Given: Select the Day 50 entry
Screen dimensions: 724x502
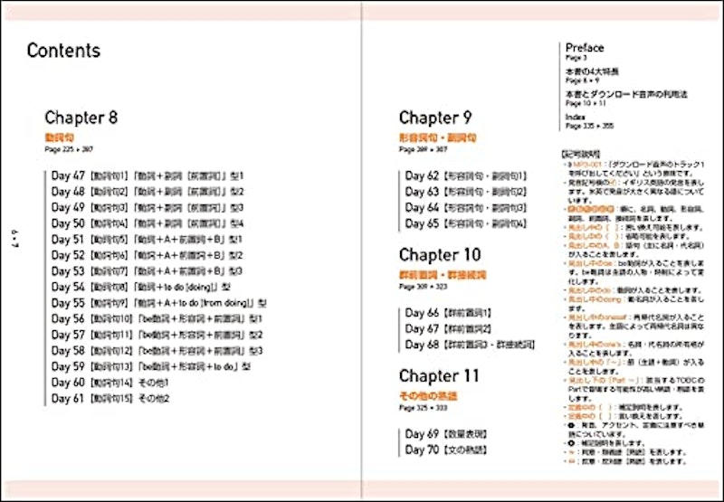Looking at the screenshot, I should click(x=148, y=223).
